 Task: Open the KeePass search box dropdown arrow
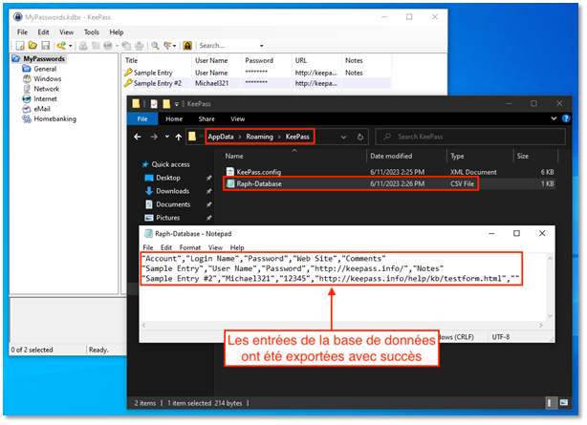pyautogui.click(x=262, y=46)
